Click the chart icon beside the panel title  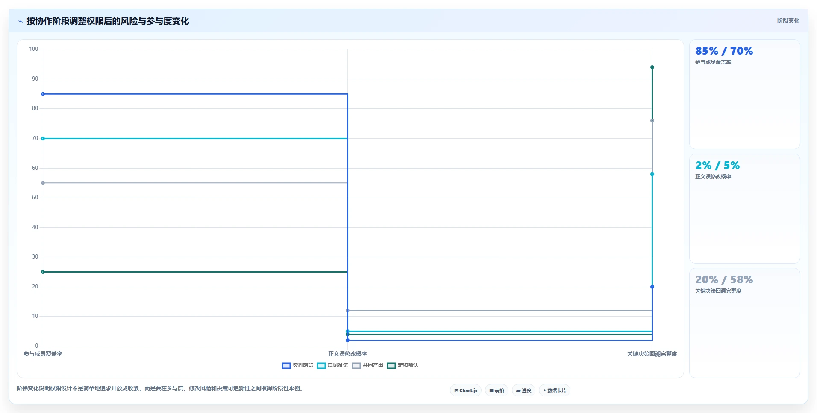pos(20,21)
